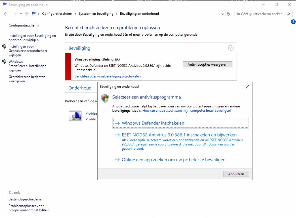Open Windows SmartScreen-instellingen wijzigen link
The height and width of the screenshot is (218, 296).
28,66
